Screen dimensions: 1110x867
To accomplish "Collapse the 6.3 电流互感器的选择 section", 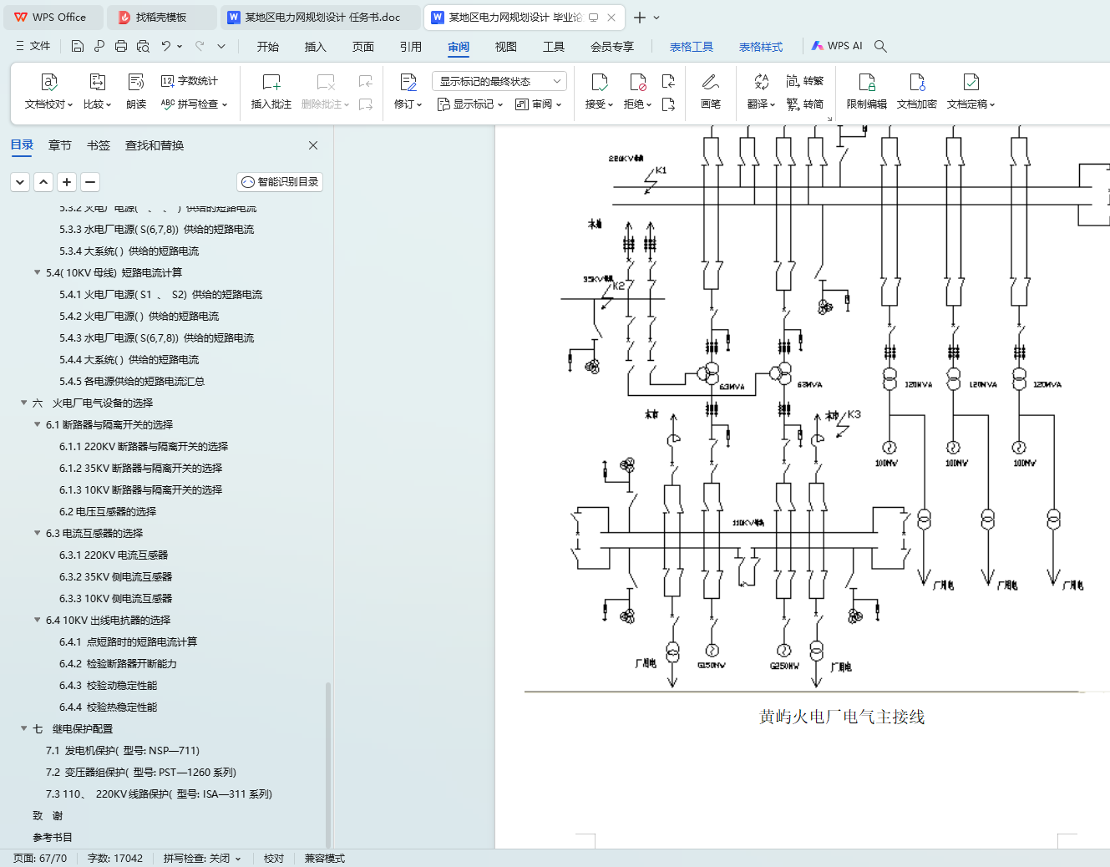I will pyautogui.click(x=37, y=533).
